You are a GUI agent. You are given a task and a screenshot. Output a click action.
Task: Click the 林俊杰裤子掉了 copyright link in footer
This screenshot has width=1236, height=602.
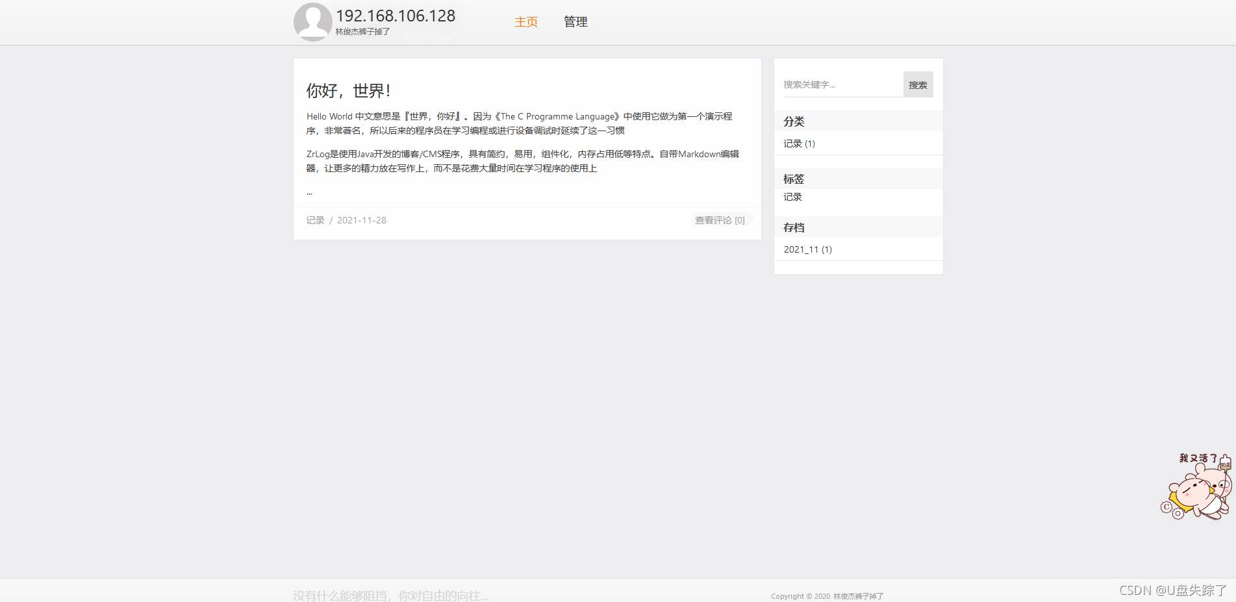(857, 596)
